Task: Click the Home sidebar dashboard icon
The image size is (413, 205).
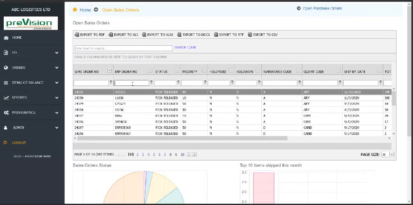Action: [x=6, y=38]
